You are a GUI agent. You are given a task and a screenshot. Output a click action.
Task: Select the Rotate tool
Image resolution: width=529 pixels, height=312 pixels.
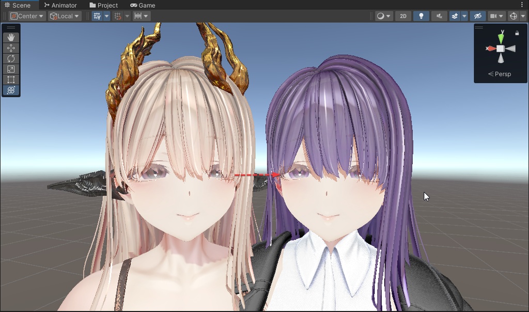coord(11,58)
